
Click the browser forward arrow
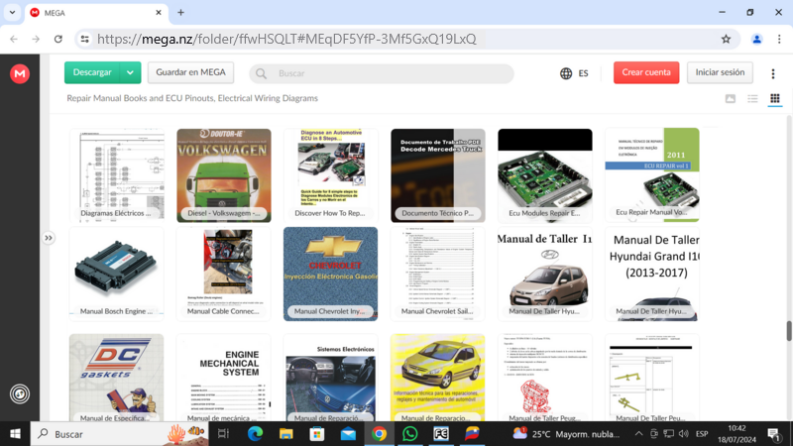(x=36, y=39)
